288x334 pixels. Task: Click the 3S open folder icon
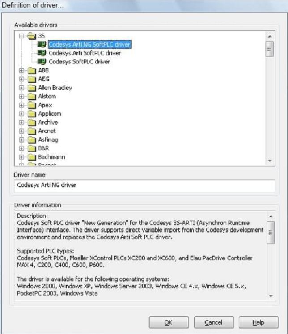click(32, 36)
